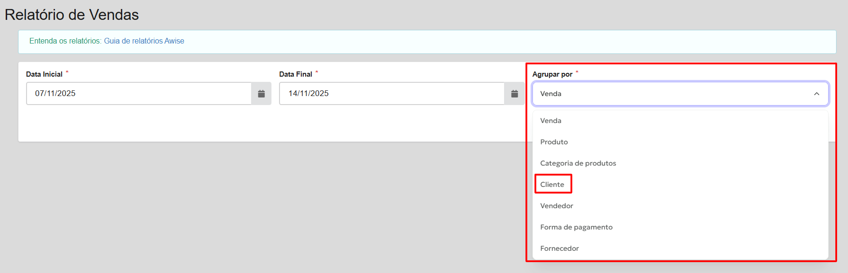Click the Data Final field label
The height and width of the screenshot is (273, 848).
pos(296,74)
